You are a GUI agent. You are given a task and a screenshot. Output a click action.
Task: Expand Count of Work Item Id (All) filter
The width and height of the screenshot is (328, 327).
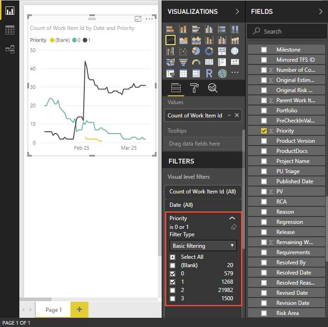click(x=203, y=192)
